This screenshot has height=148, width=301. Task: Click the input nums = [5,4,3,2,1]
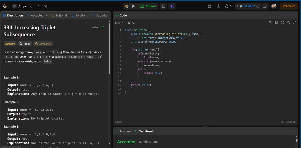click(30, 110)
